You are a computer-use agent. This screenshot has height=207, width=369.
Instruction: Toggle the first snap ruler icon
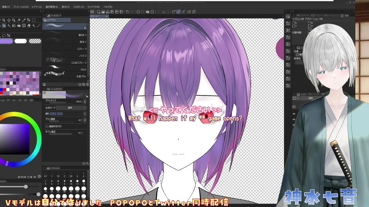174,12
